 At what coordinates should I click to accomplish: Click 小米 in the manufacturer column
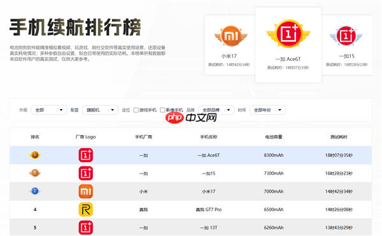click(x=143, y=191)
